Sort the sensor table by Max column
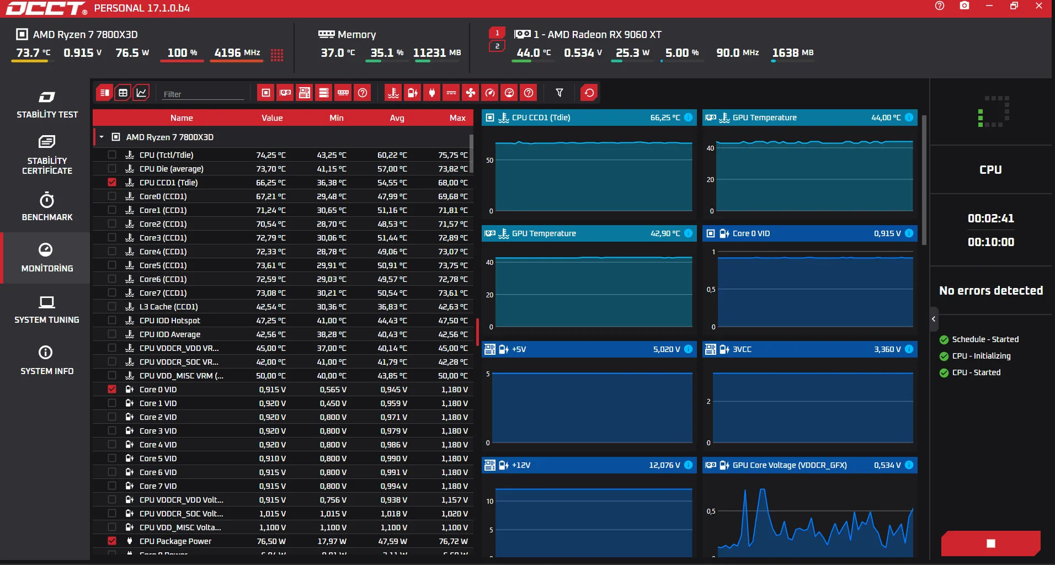Image resolution: width=1055 pixels, height=565 pixels. coord(457,118)
